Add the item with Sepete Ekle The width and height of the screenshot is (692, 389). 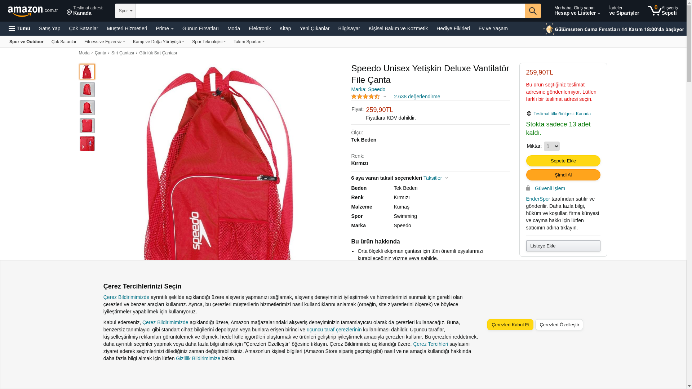tap(563, 161)
